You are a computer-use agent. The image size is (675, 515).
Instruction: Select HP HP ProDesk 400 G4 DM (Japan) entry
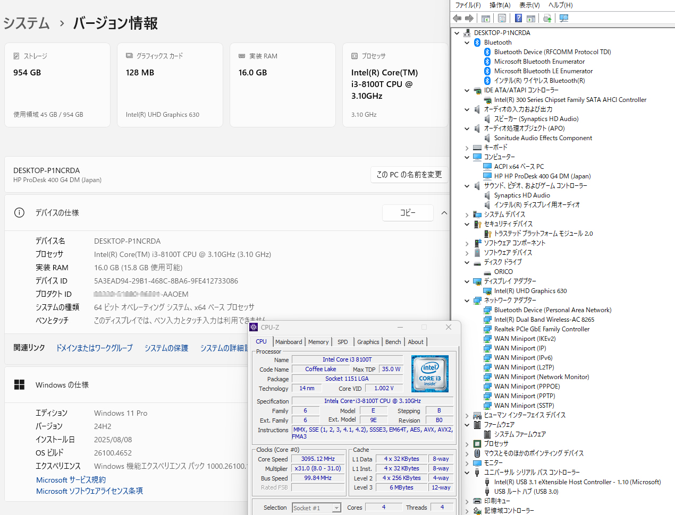tap(542, 176)
